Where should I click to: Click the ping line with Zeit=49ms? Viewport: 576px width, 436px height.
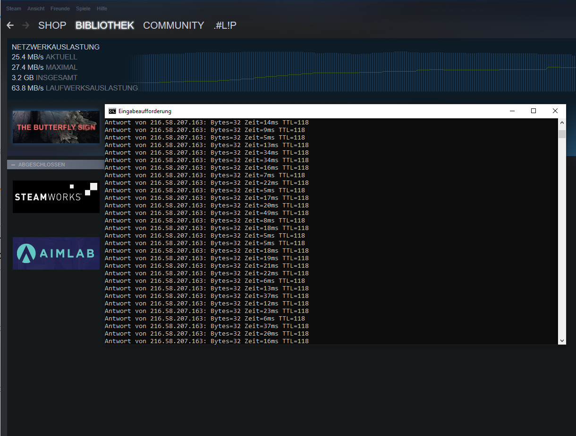click(207, 213)
